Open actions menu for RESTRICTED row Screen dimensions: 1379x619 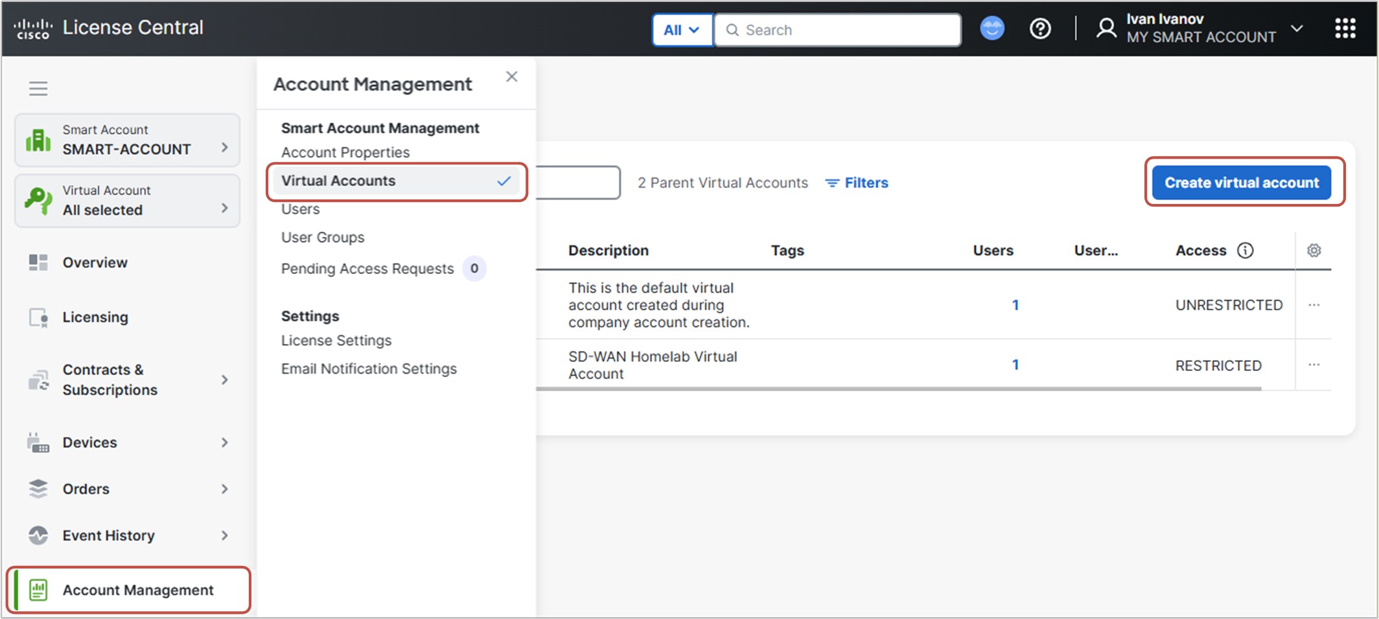1314,365
